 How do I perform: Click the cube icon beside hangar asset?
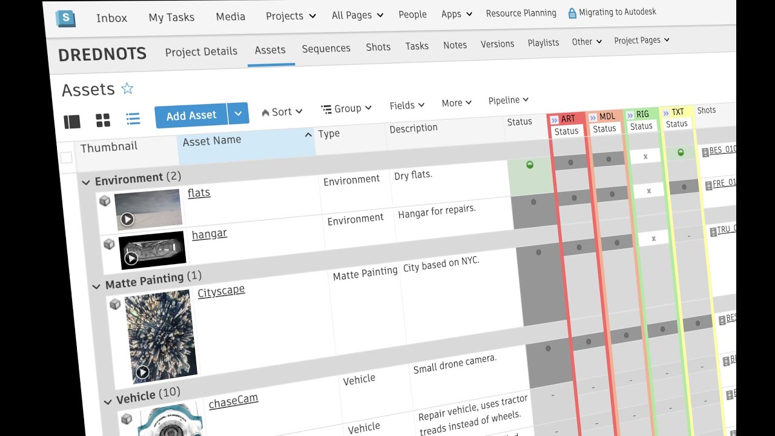pyautogui.click(x=109, y=244)
